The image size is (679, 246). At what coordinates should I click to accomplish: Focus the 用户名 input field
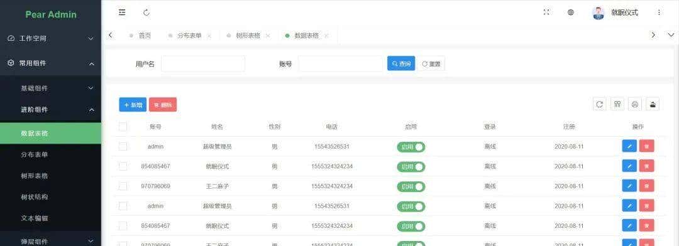pyautogui.click(x=202, y=63)
